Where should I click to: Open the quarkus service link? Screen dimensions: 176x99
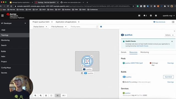128,93
